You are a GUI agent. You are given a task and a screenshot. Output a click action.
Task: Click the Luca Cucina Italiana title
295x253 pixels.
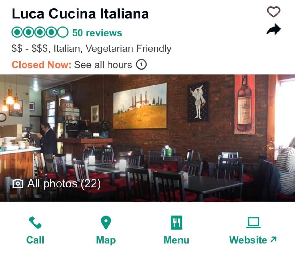coord(80,14)
